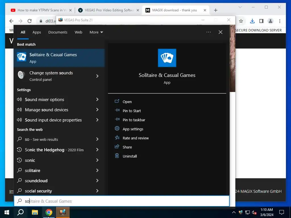Expand Sound mixer options chevron
This screenshot has height=218, width=291.
point(97,100)
